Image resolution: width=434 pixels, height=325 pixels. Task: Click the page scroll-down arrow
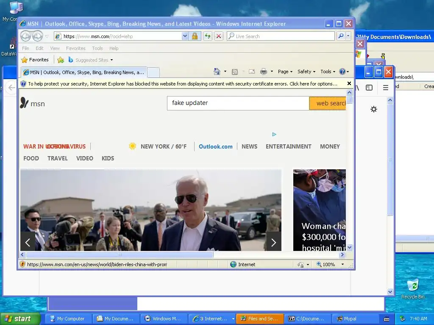point(349,247)
